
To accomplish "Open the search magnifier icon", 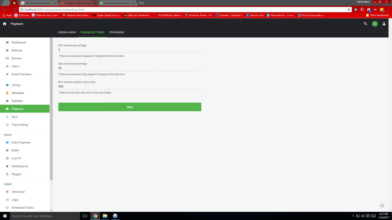I will point(366,24).
